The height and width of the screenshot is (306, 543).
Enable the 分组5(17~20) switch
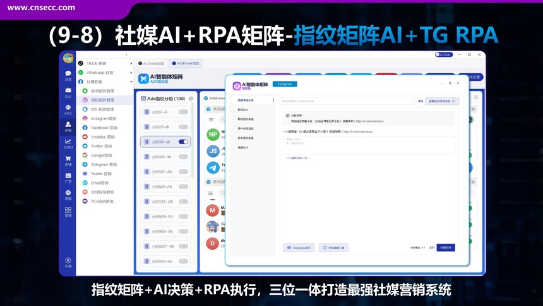pos(184,171)
